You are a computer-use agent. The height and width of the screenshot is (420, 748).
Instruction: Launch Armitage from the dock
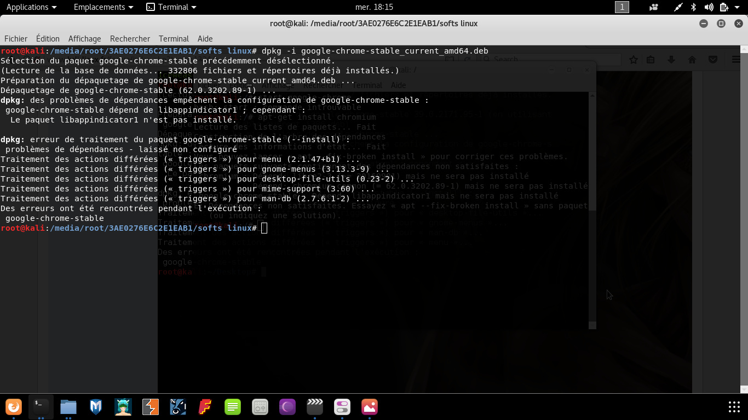click(123, 407)
